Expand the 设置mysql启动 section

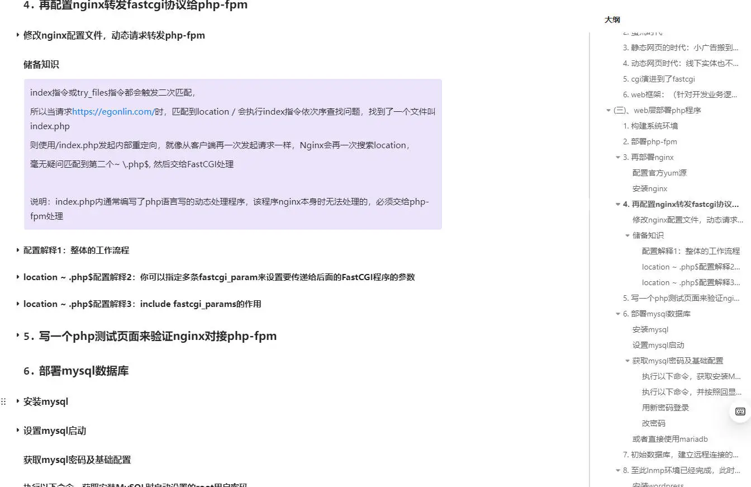[x=17, y=431]
